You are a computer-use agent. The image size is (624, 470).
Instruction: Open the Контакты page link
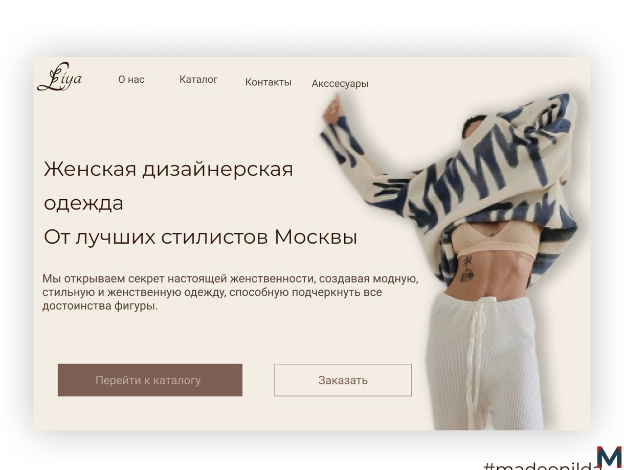pyautogui.click(x=268, y=82)
